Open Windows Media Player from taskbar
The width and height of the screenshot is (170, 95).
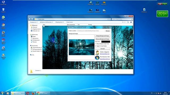click(x=8, y=93)
